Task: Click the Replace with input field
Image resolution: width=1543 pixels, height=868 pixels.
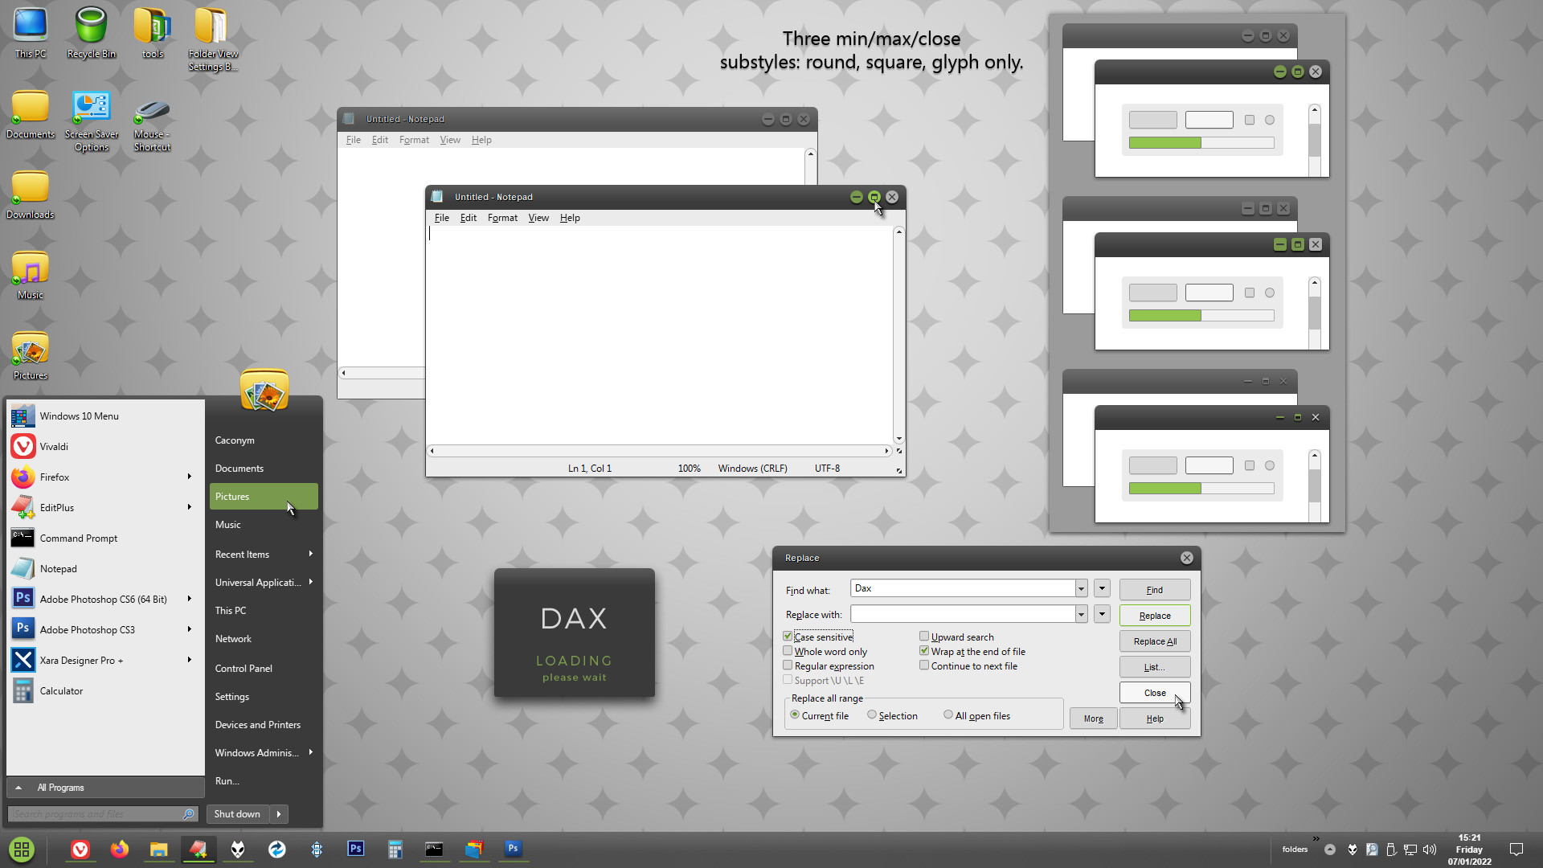Action: click(x=963, y=615)
